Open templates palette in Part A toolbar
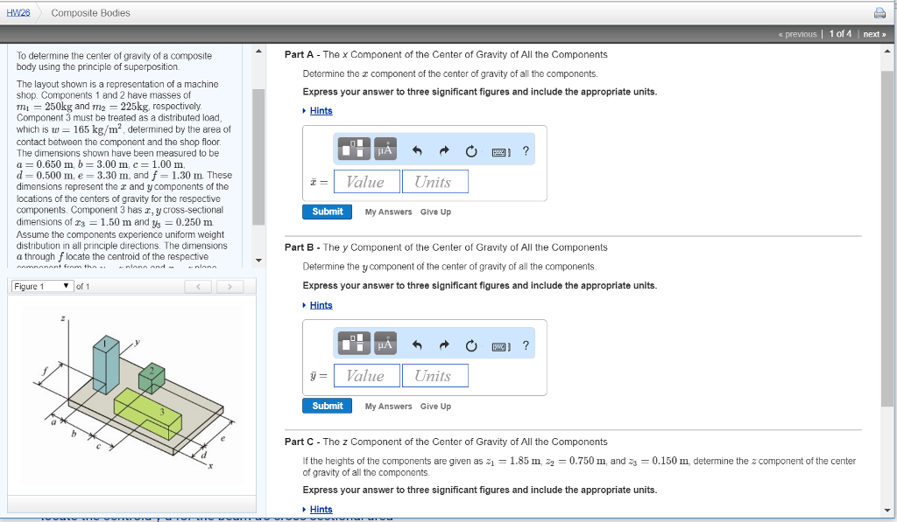Image resolution: width=897 pixels, height=522 pixels. coord(355,150)
